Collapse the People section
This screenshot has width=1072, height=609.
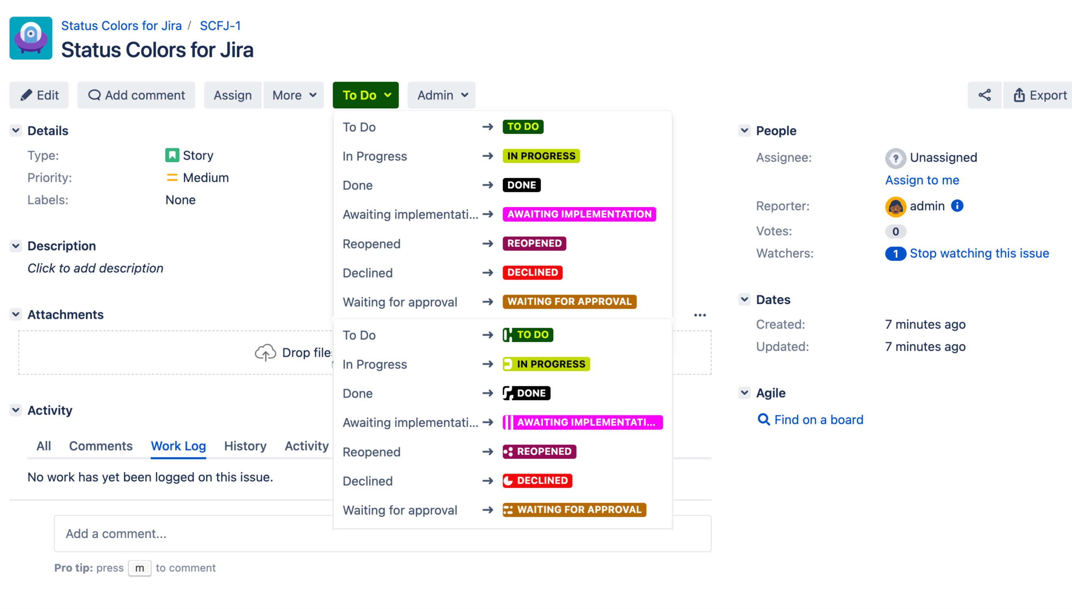[744, 131]
